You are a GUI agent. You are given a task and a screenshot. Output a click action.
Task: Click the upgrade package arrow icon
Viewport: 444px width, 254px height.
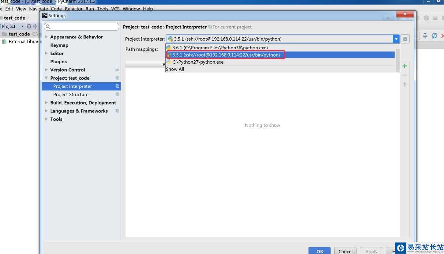pos(405,84)
